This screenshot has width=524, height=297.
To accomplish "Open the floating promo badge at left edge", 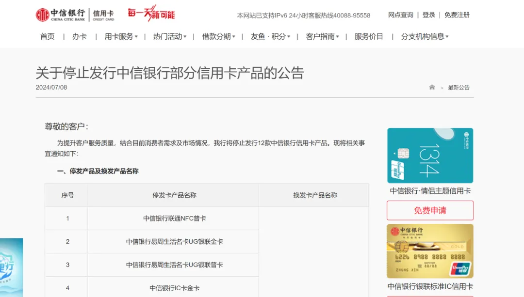I will [11, 267].
